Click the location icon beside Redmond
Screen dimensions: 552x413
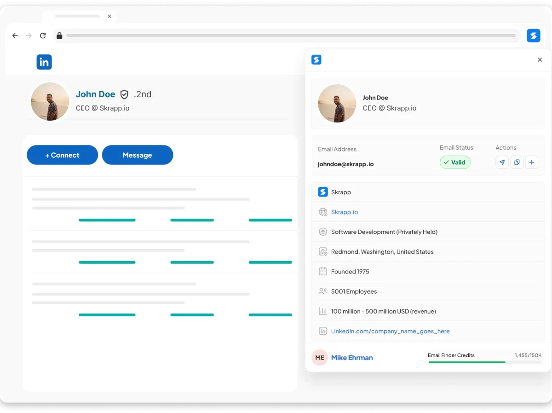323,252
